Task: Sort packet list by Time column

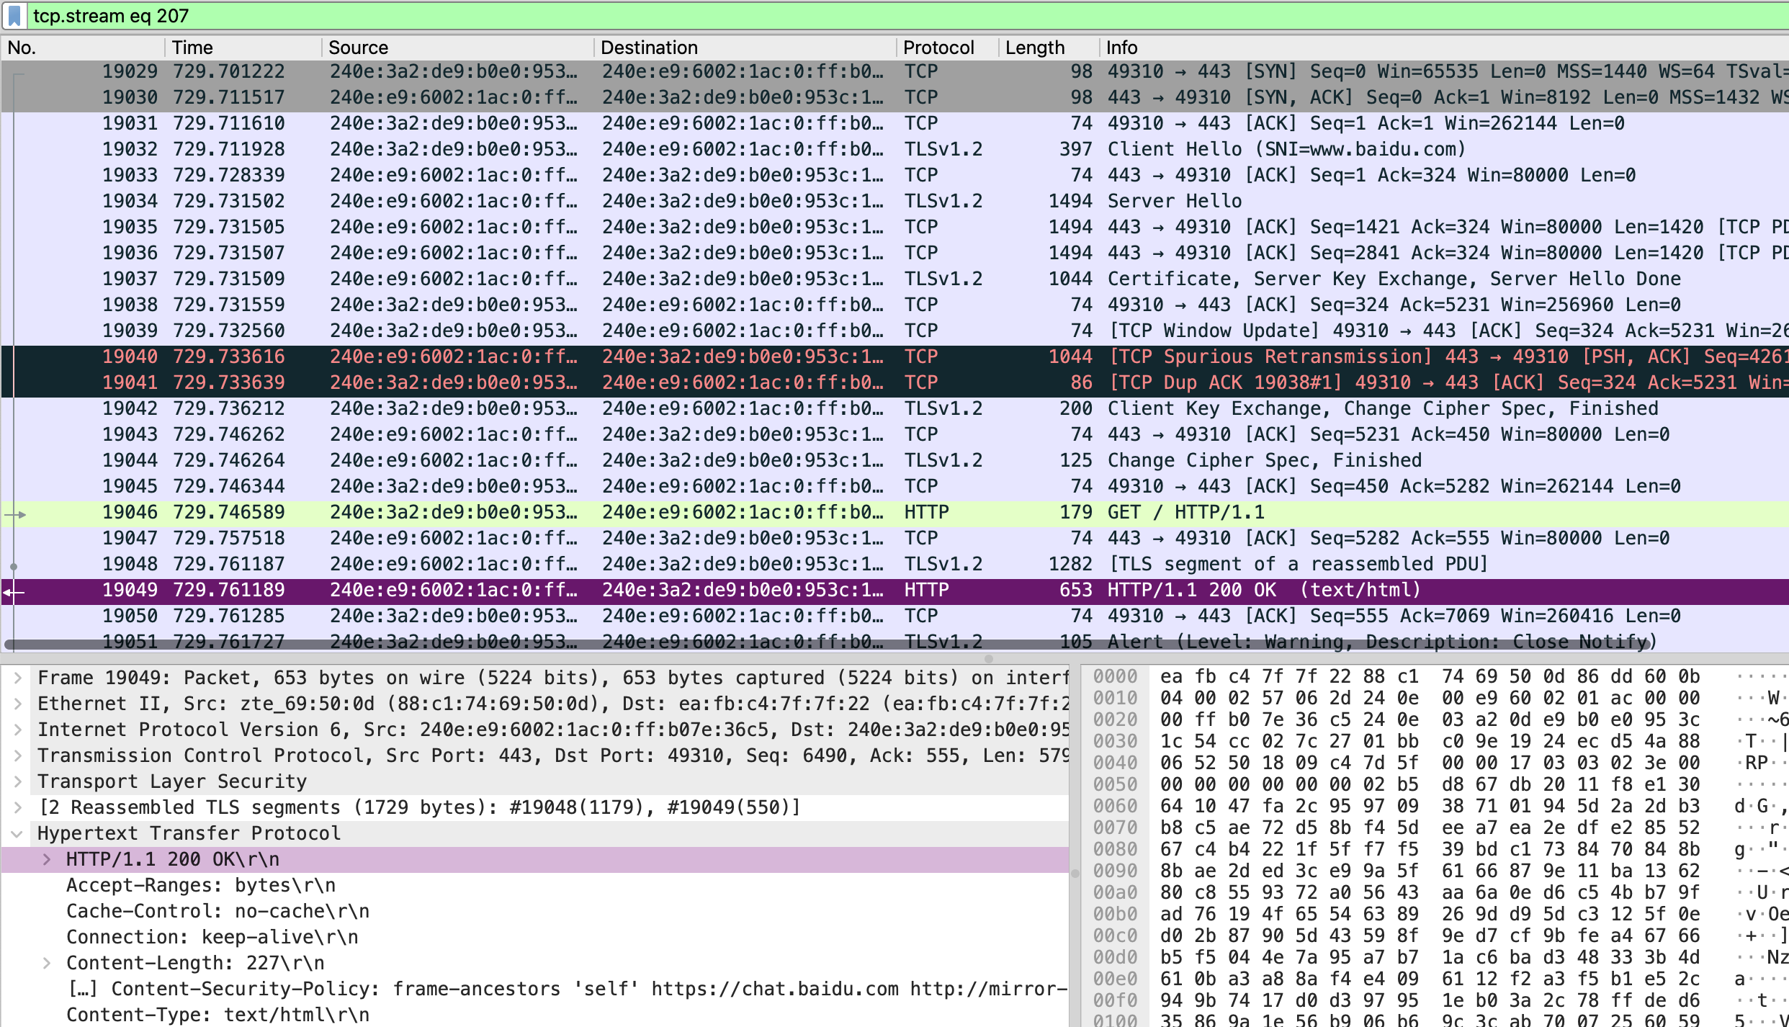Action: (192, 48)
